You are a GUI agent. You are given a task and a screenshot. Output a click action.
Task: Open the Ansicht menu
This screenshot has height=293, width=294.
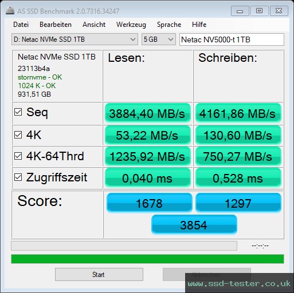[94, 25]
